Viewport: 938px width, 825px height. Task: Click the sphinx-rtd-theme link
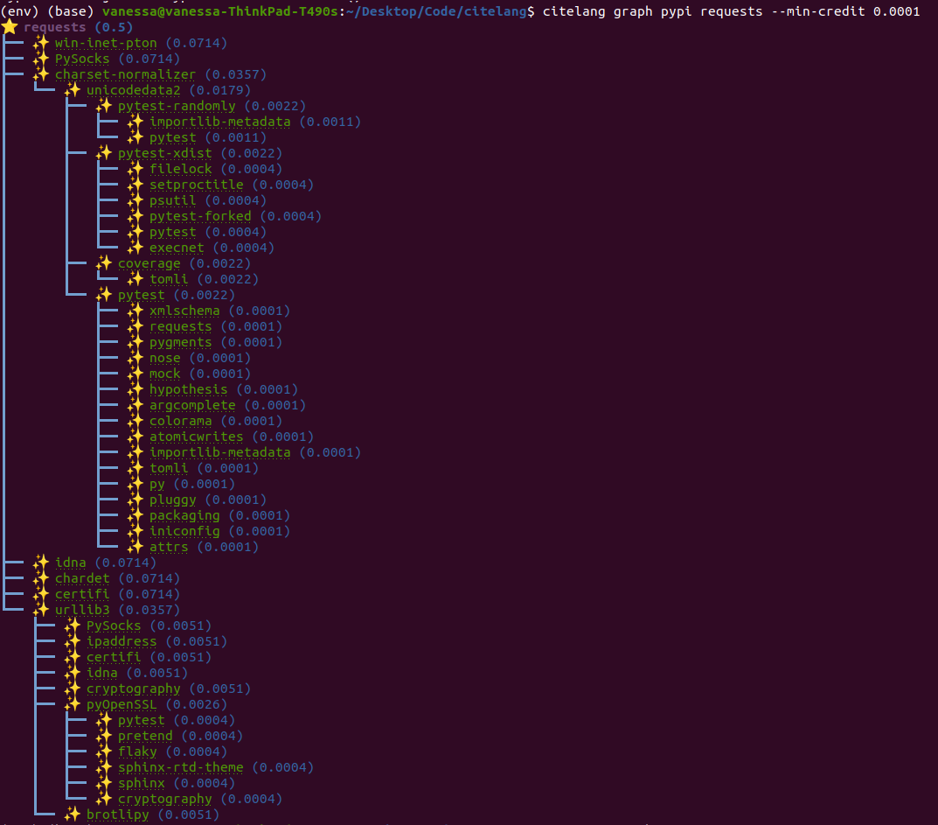click(181, 767)
